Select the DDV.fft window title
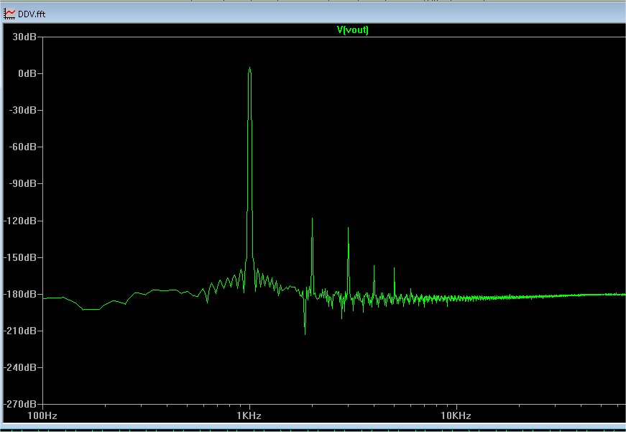The height and width of the screenshot is (432, 626). click(32, 14)
